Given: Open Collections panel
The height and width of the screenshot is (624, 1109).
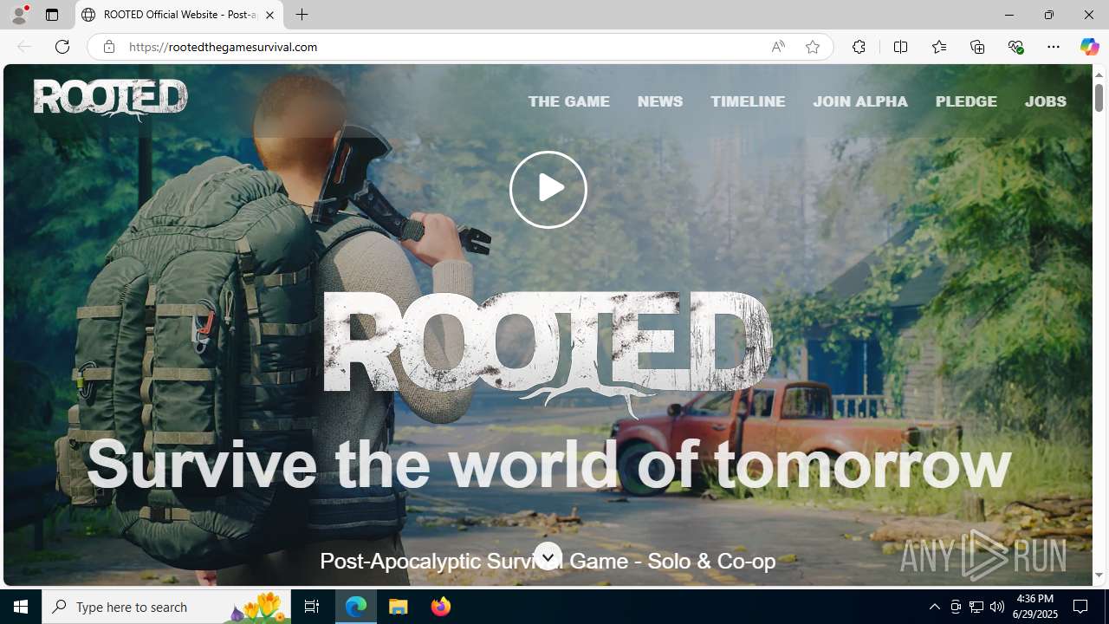Looking at the screenshot, I should click(x=977, y=47).
